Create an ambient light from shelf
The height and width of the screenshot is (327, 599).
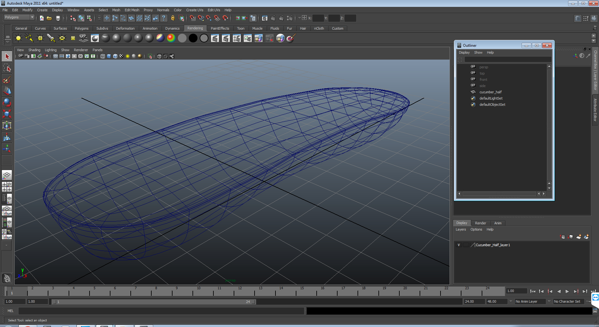(18, 38)
